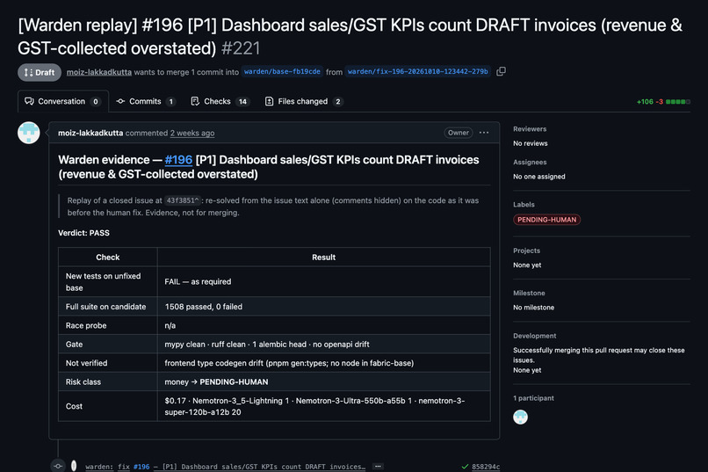This screenshot has width=708, height=472.
Task: Open issue #196 link in comment heading
Action: tap(178, 160)
